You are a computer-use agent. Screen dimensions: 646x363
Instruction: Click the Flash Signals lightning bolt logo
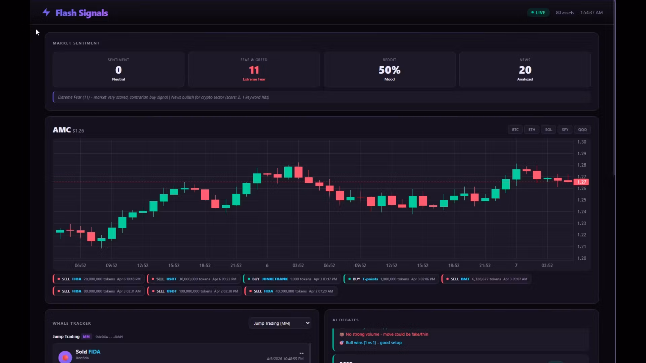pos(46,13)
